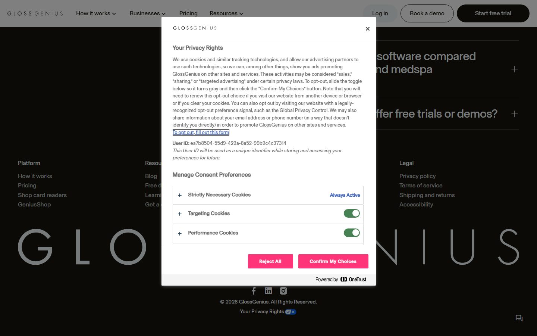Viewport: 537px width, 336px height.
Task: Click Start free trial button
Action: tap(493, 13)
